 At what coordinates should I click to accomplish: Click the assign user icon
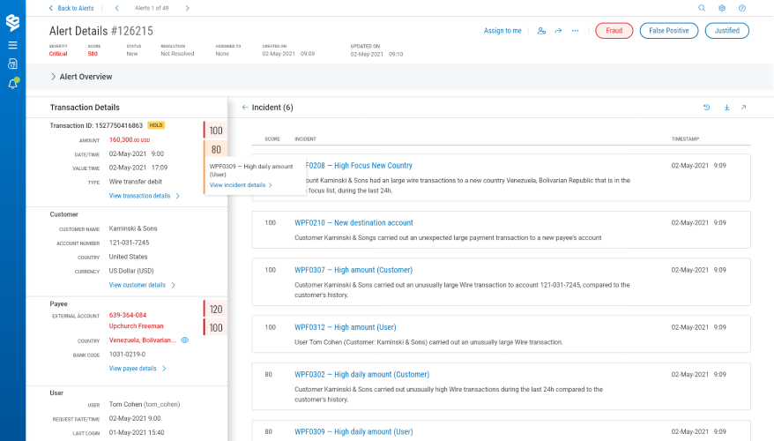click(x=541, y=31)
